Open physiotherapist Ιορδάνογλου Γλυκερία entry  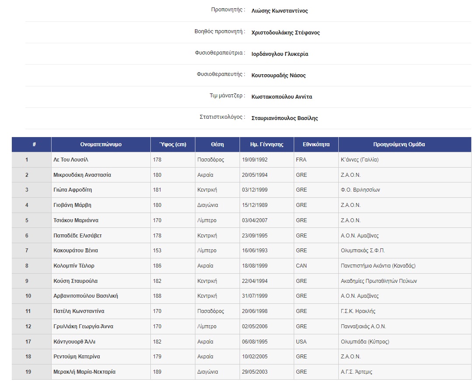coord(280,54)
